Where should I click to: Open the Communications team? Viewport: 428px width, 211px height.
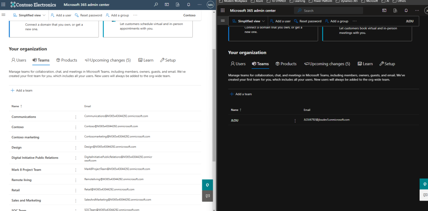(24, 117)
